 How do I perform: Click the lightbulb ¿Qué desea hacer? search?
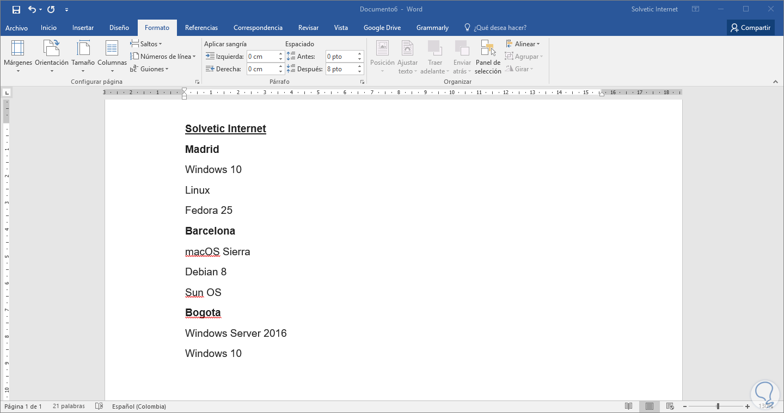pyautogui.click(x=495, y=28)
